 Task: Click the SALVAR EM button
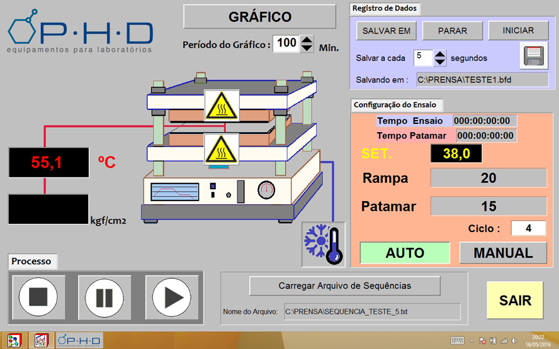click(x=387, y=30)
